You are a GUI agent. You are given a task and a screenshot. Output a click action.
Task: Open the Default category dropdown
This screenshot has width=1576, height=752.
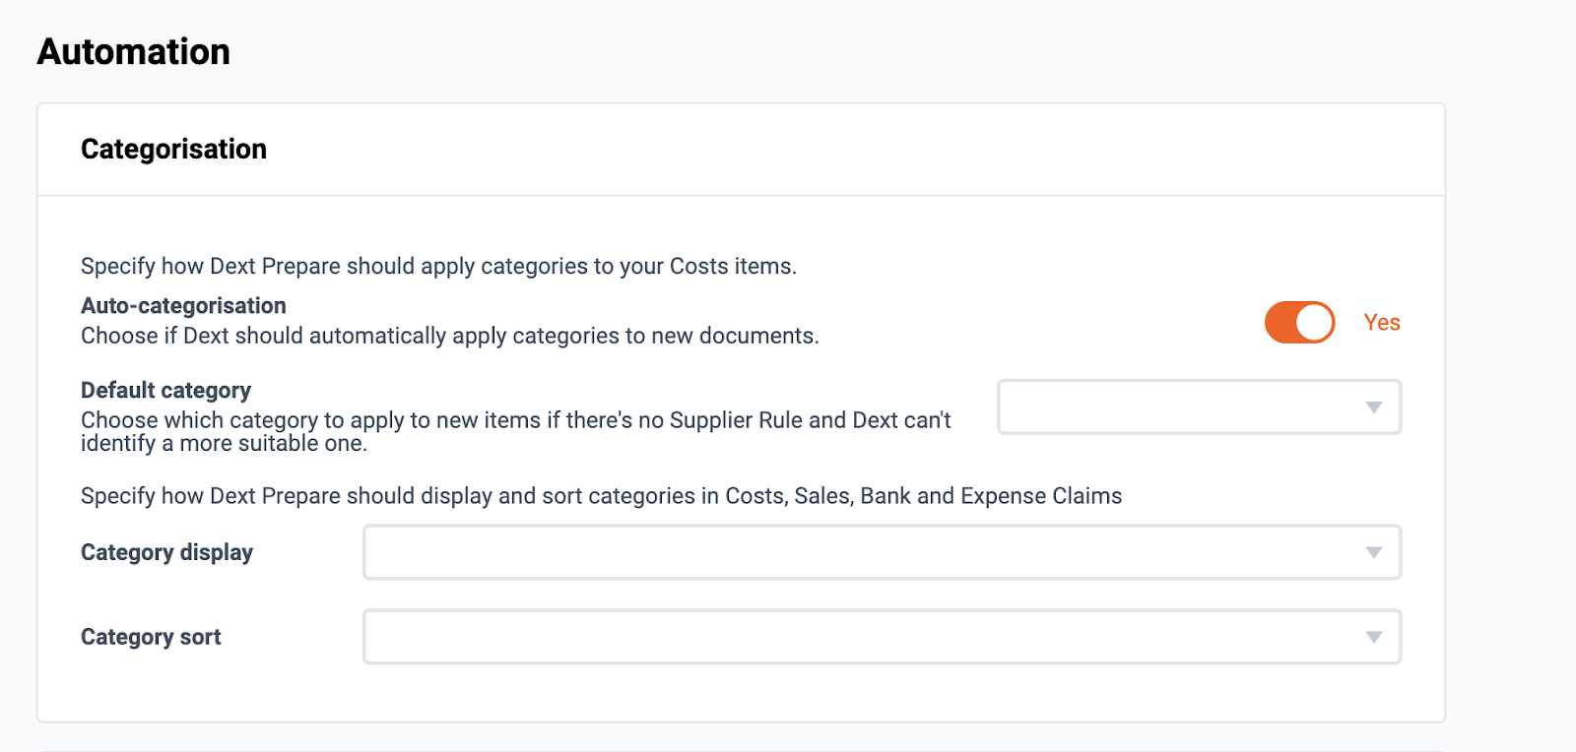coord(1199,407)
